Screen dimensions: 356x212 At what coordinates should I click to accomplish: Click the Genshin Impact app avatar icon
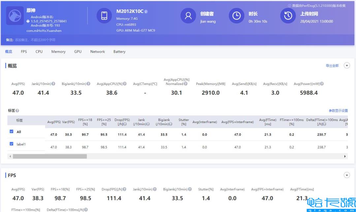[x=15, y=16]
